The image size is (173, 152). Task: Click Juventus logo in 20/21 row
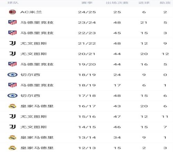pos(12,54)
